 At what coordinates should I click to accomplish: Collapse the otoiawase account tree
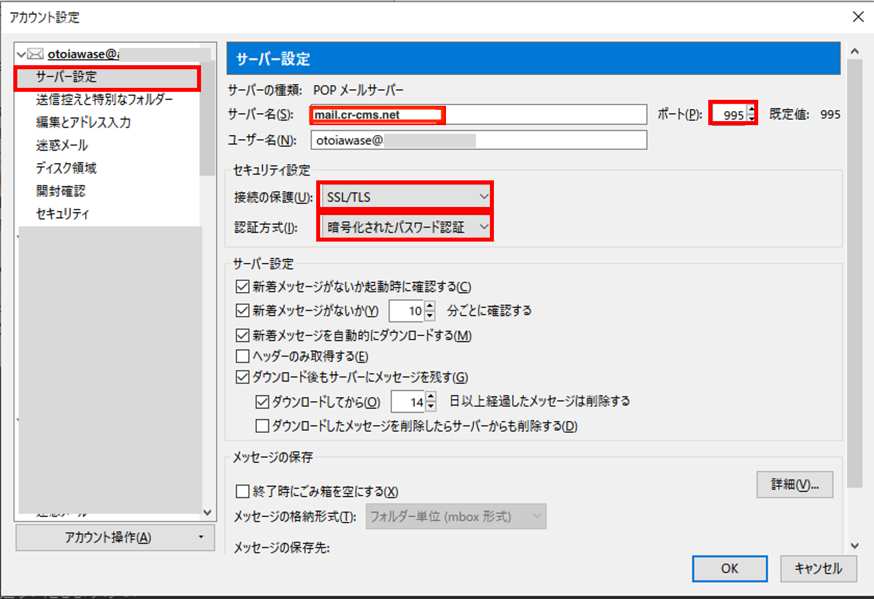coord(21,55)
